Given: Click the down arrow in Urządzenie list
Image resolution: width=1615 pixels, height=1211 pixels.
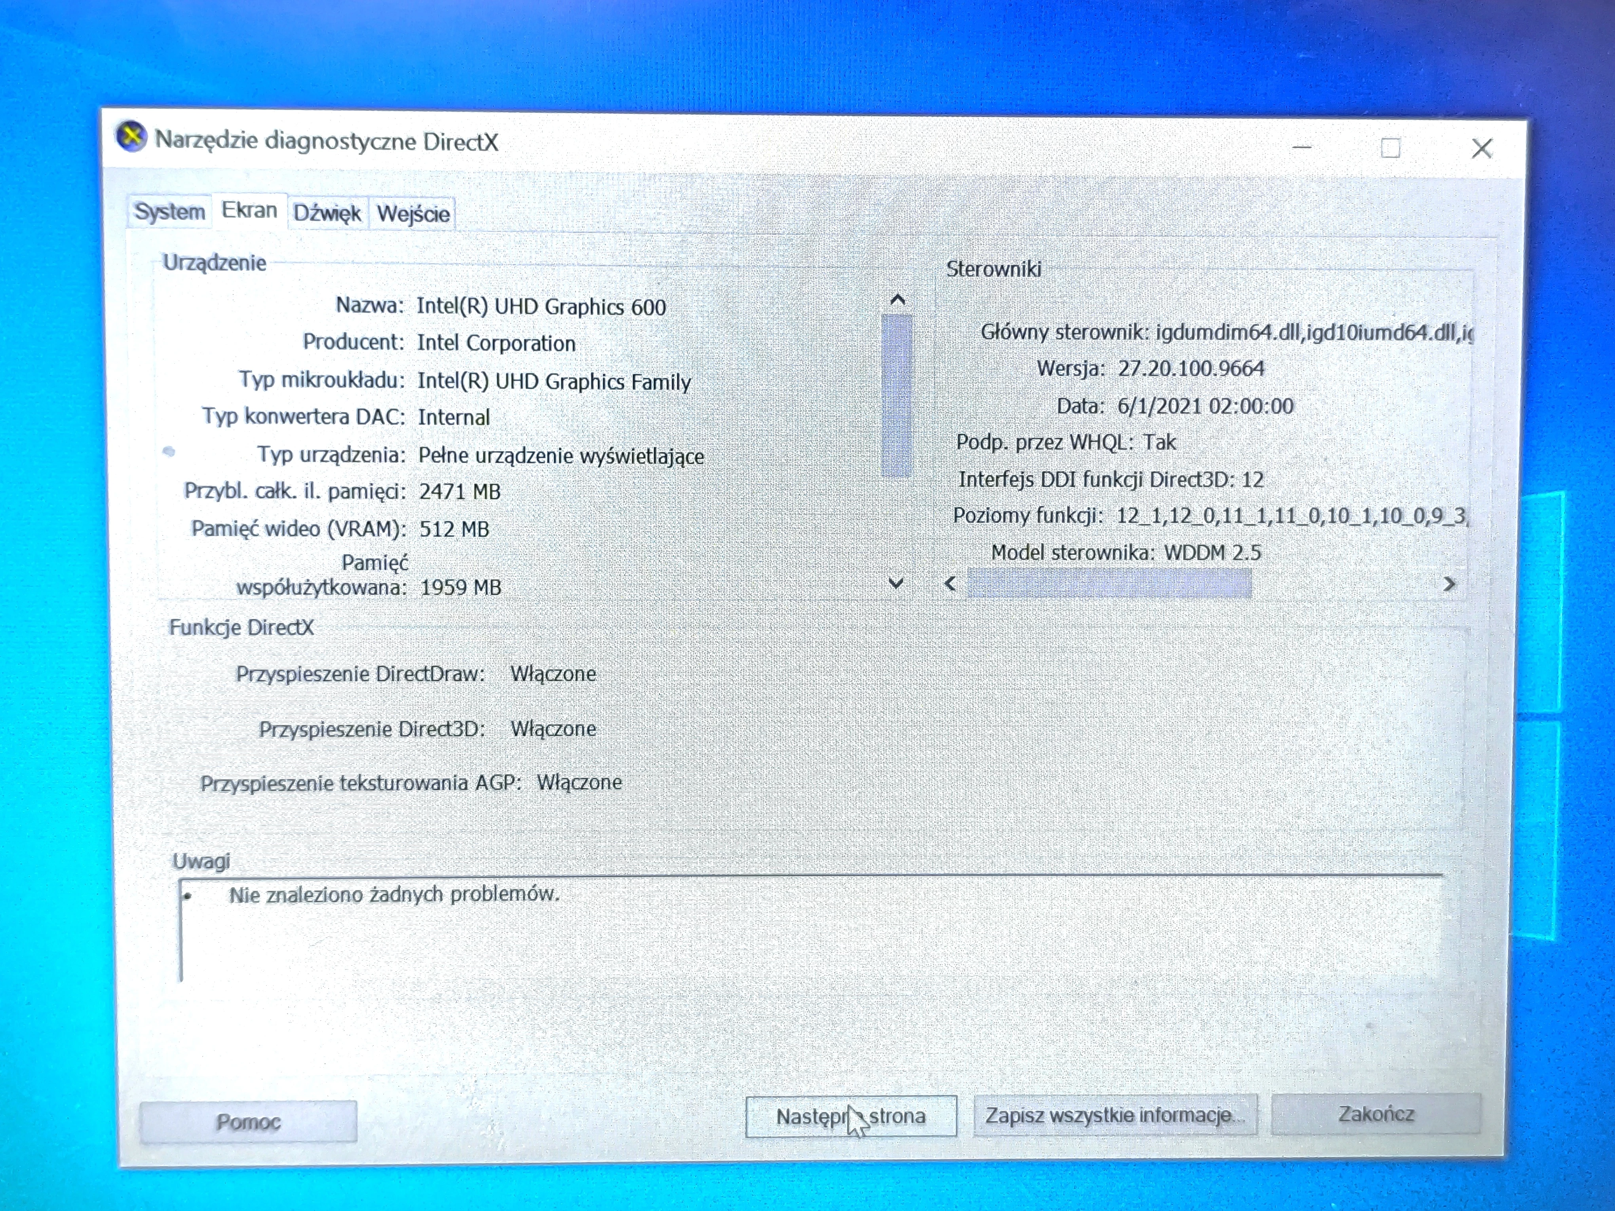Looking at the screenshot, I should tap(896, 583).
